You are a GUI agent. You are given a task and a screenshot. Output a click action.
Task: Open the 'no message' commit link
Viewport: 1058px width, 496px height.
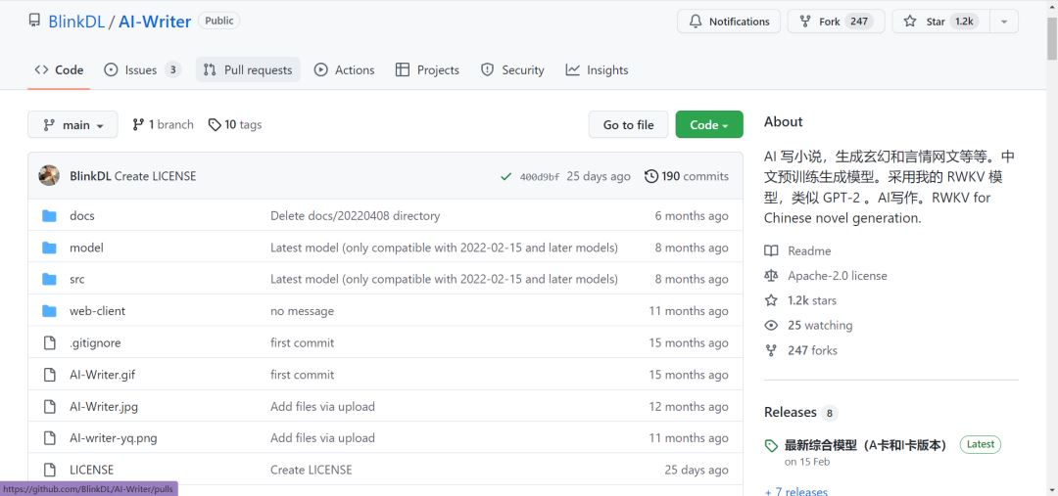tap(302, 311)
